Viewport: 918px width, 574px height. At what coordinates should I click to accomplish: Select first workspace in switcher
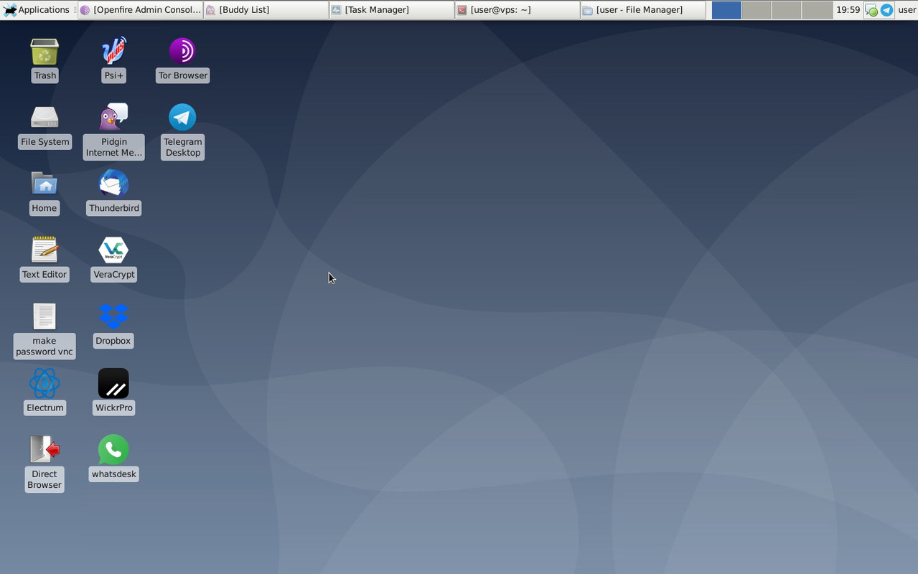(726, 10)
